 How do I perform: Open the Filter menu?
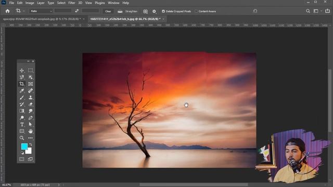click(72, 3)
